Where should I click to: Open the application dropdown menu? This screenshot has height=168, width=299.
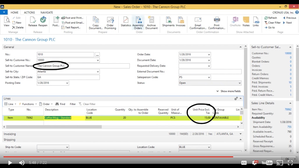4,12
